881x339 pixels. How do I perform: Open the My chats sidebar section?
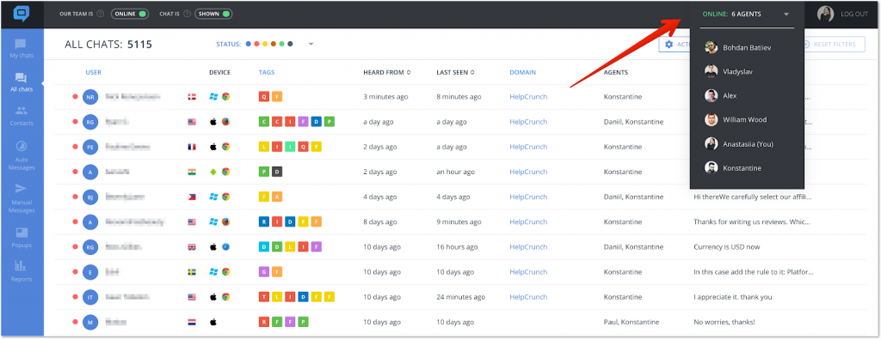[x=22, y=49]
